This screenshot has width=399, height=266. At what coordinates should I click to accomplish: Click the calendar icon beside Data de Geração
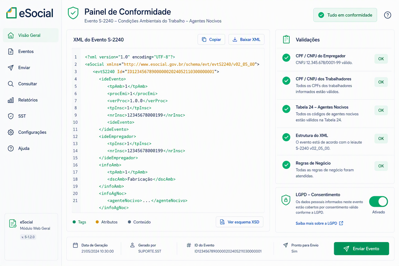point(75,245)
